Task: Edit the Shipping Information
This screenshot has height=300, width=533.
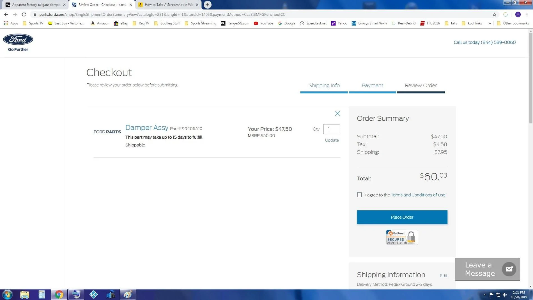Action: coord(444,276)
